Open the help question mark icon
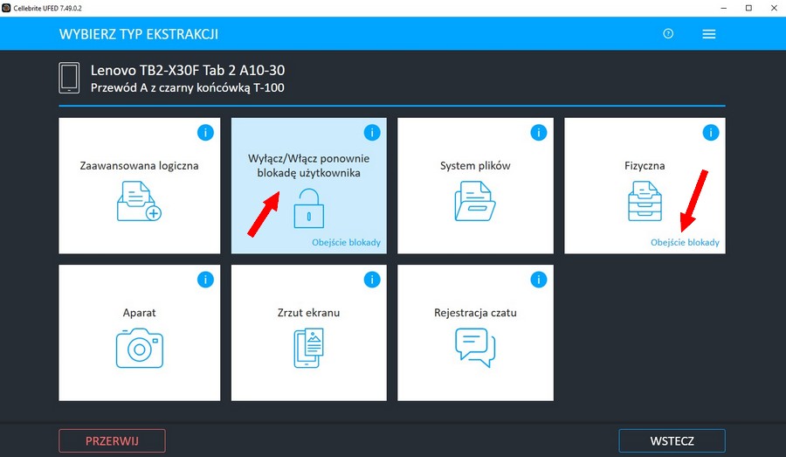 pos(668,33)
